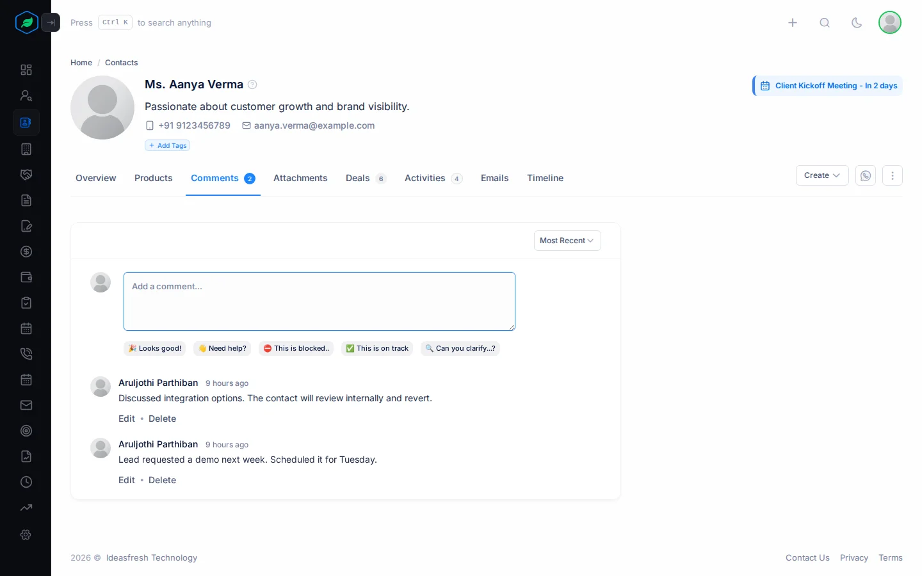The height and width of the screenshot is (576, 922).
Task: Open the user search icon in sidebar
Action: [x=26, y=95]
